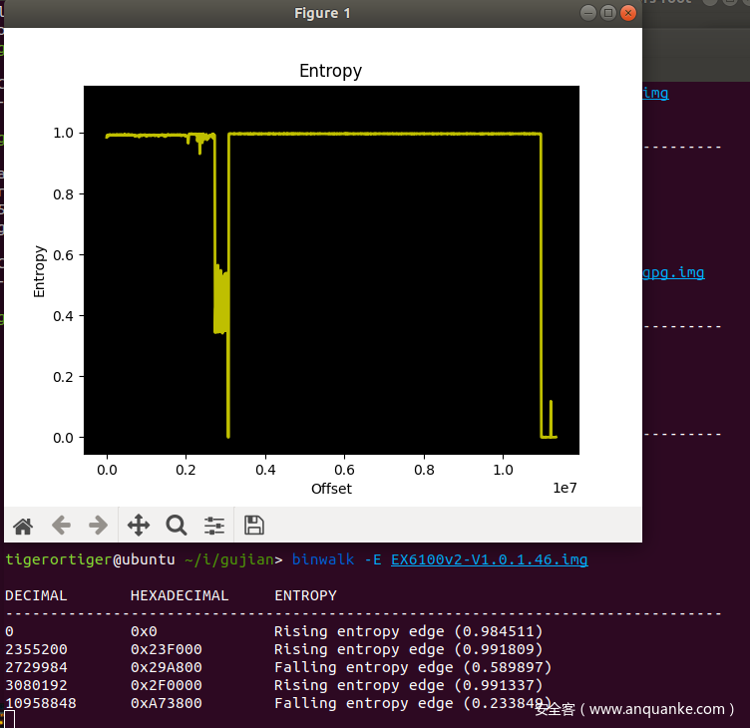Activate the Pan axes tool
Viewport: 750px width, 728px height.
[x=139, y=525]
